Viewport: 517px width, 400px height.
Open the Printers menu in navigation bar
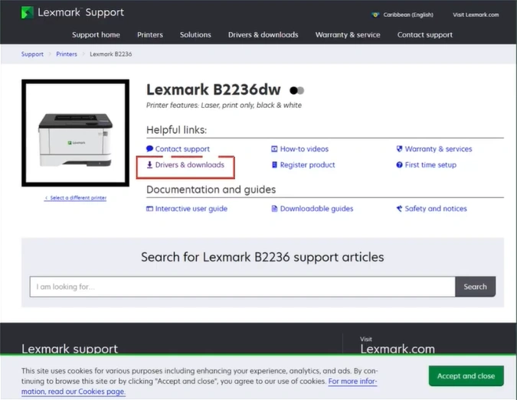click(x=150, y=34)
